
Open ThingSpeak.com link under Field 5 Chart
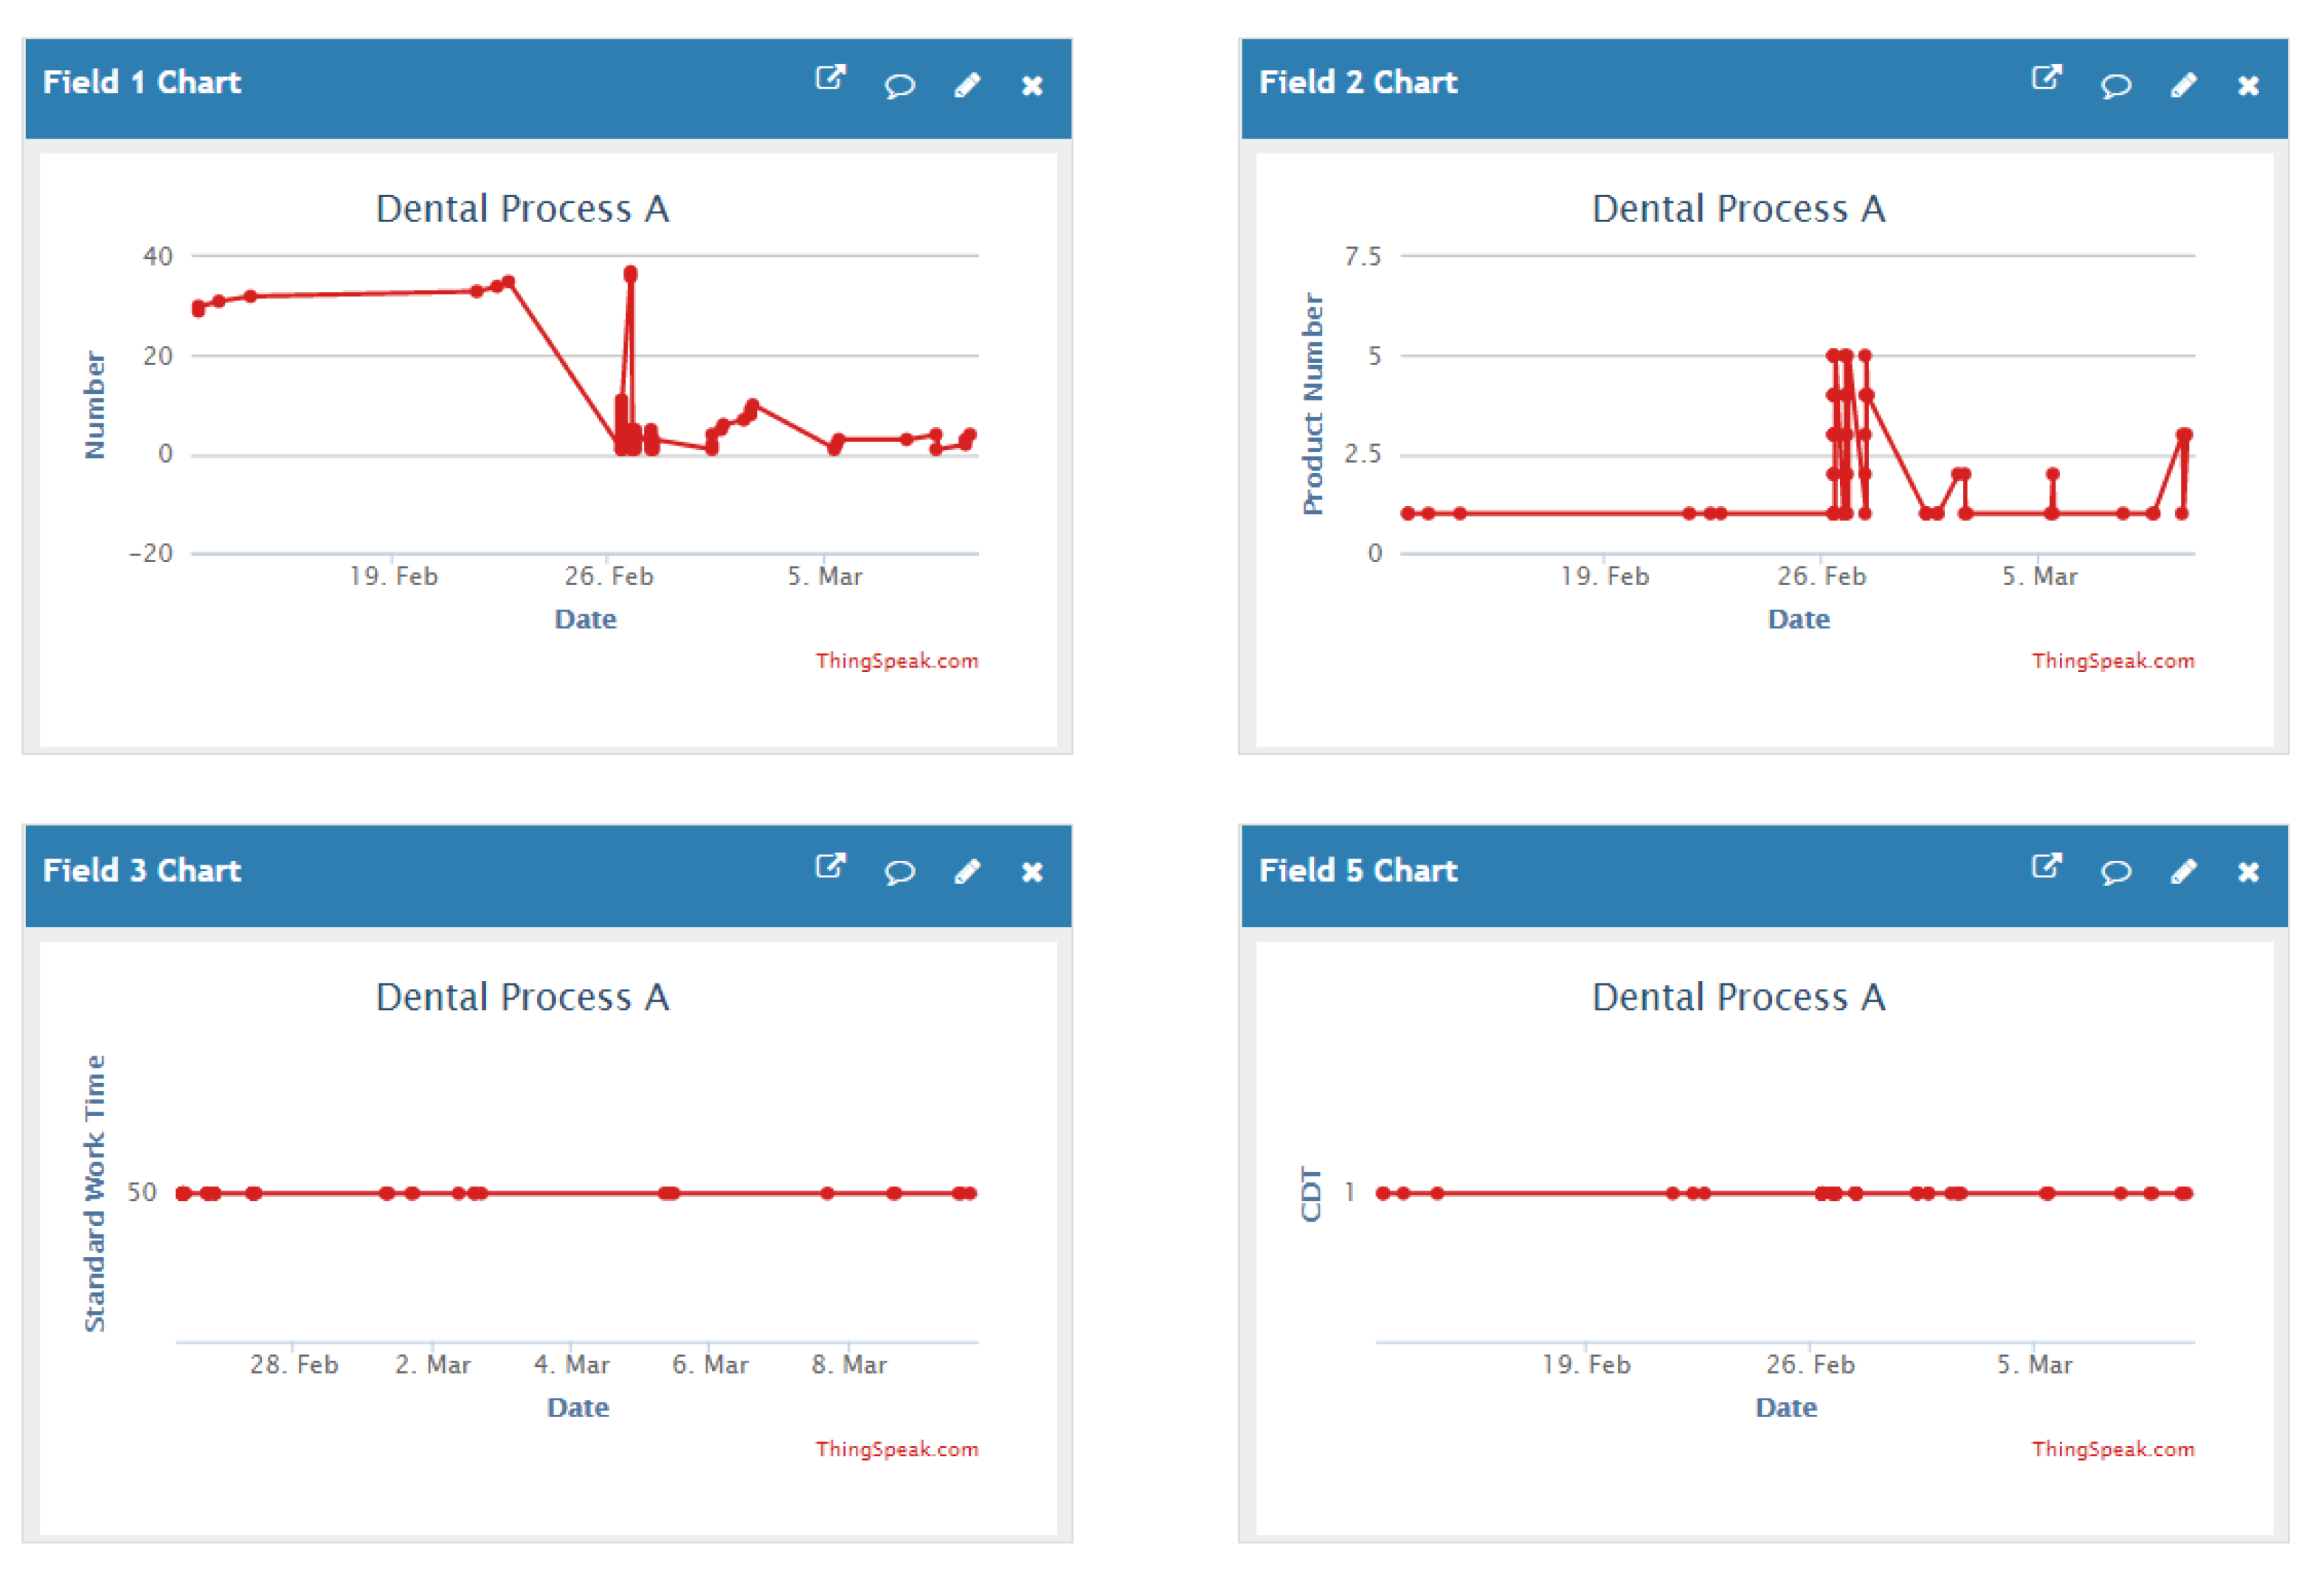(x=2112, y=1449)
